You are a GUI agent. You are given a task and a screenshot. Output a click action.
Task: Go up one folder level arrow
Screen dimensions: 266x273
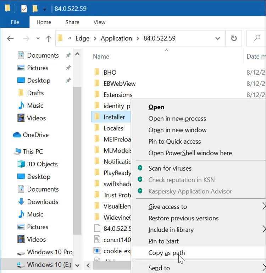pos(49,38)
